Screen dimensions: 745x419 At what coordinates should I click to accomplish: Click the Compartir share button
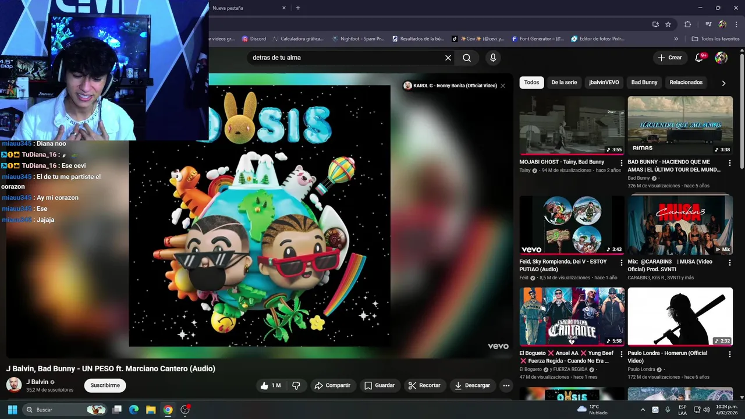coord(332,385)
